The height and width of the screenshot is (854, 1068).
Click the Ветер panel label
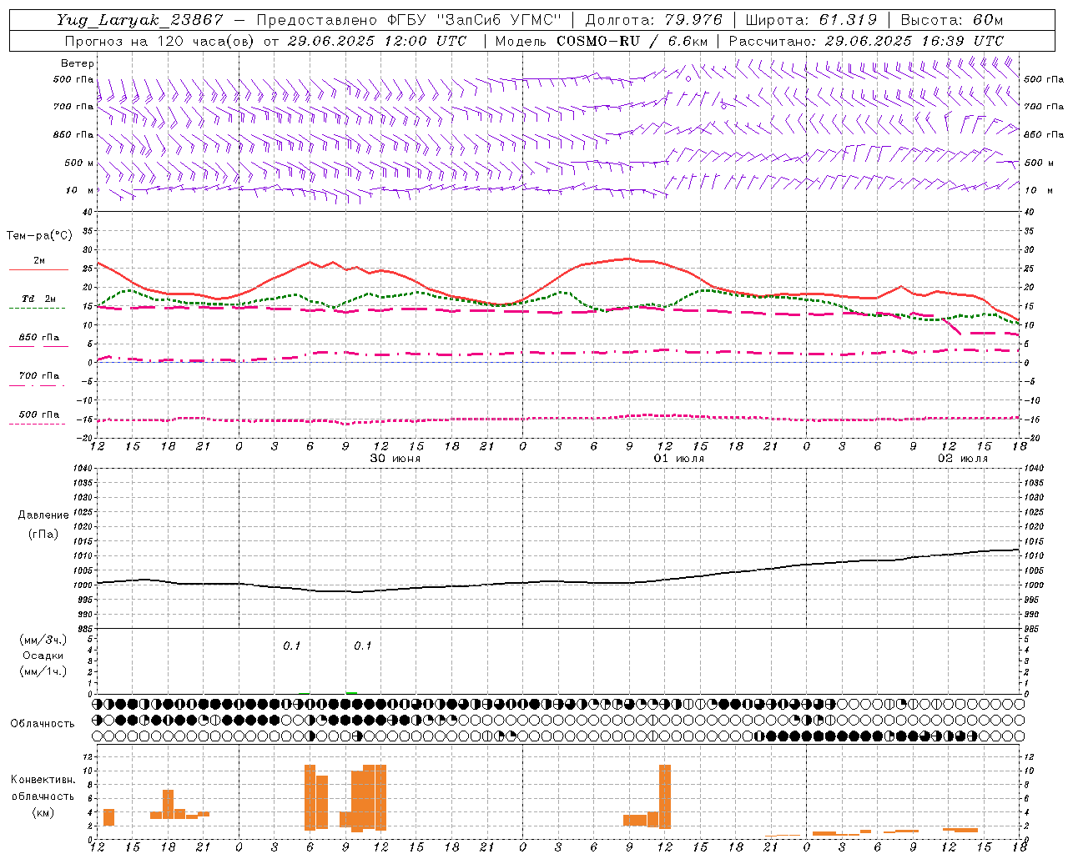(78, 63)
